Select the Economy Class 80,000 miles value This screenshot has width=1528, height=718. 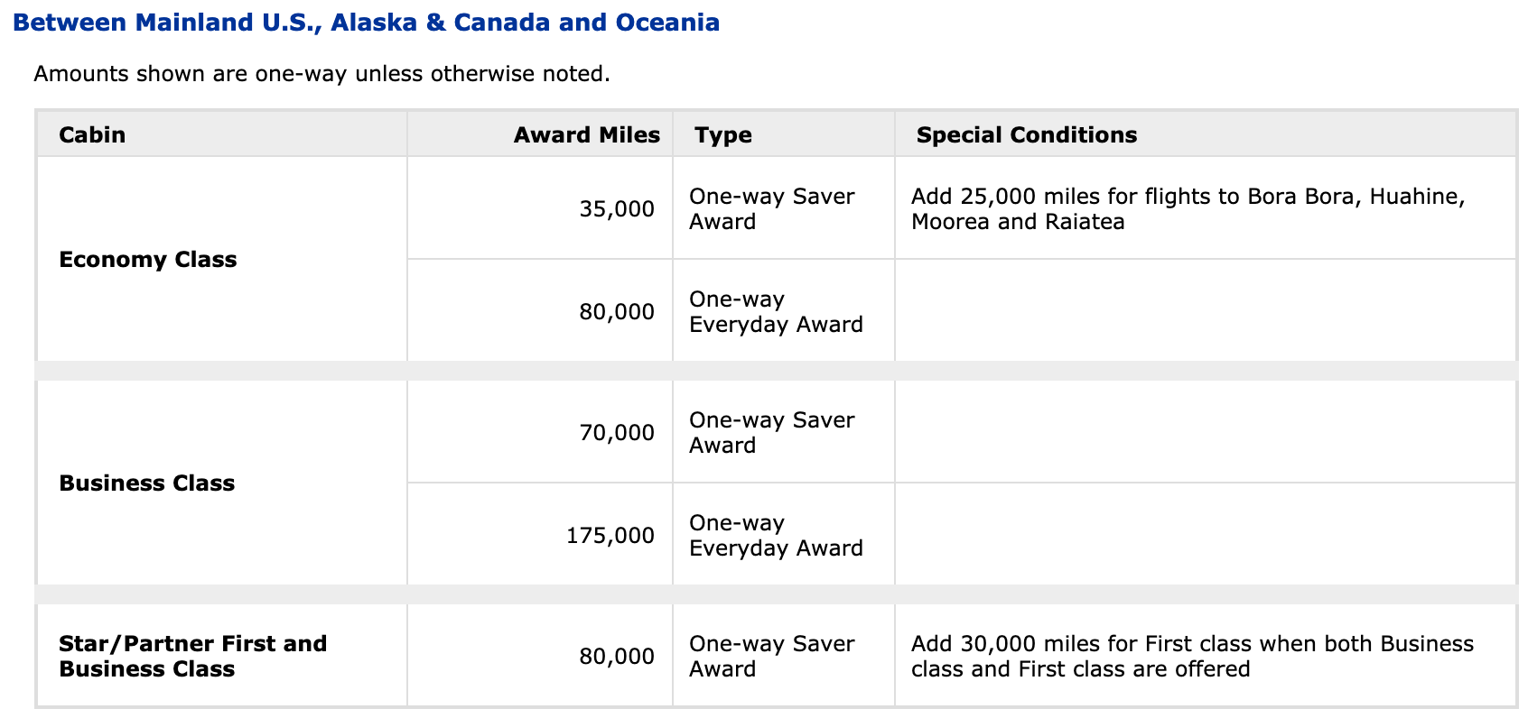coord(617,312)
